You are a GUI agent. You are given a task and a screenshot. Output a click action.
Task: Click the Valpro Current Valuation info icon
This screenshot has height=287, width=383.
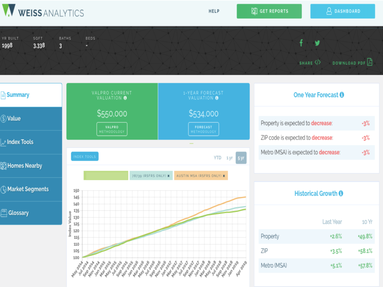(x=125, y=98)
